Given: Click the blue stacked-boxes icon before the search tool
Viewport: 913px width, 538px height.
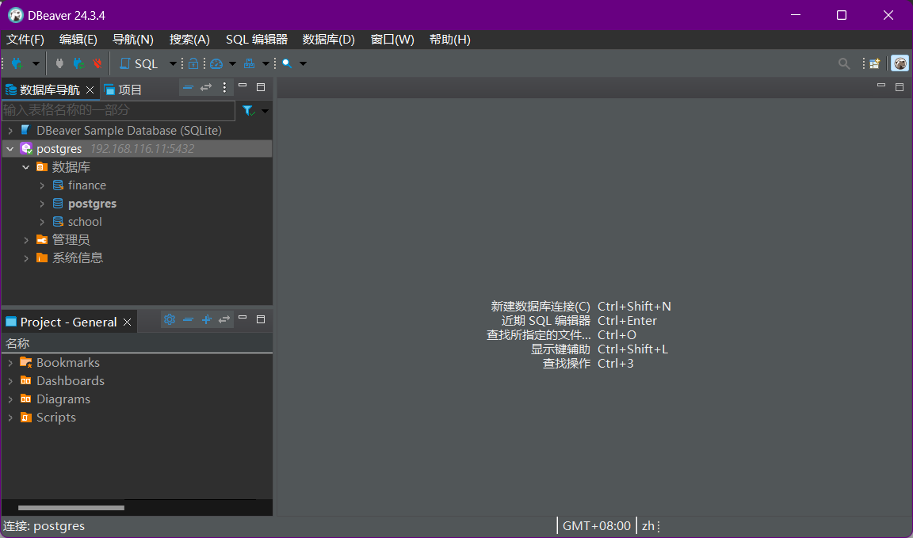Looking at the screenshot, I should click(x=249, y=63).
